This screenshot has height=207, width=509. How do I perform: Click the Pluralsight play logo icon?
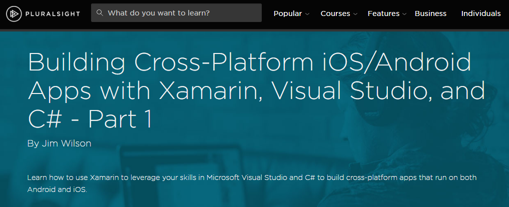tap(14, 13)
